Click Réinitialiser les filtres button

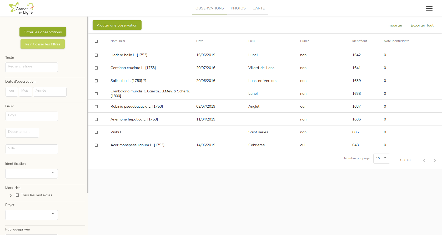(43, 44)
